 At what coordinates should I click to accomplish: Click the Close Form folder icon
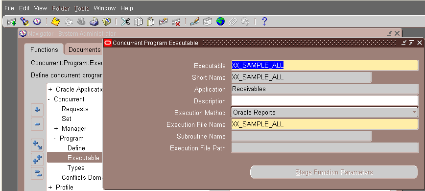[x=107, y=22]
